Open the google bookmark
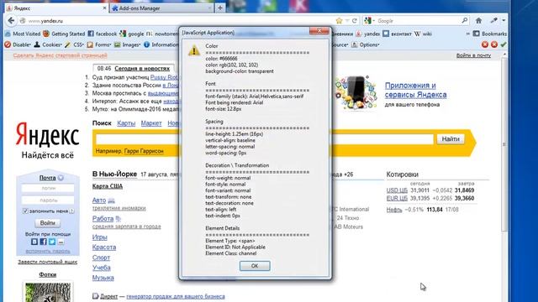 132,34
